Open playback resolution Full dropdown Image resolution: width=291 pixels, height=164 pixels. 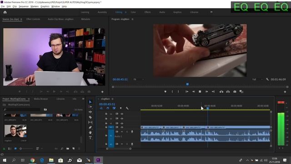click(x=257, y=79)
